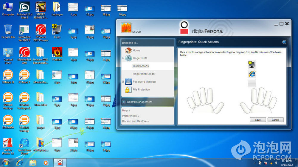Launch Internet Explorer from the taskbar
This screenshot has height=167, width=298.
19,163
